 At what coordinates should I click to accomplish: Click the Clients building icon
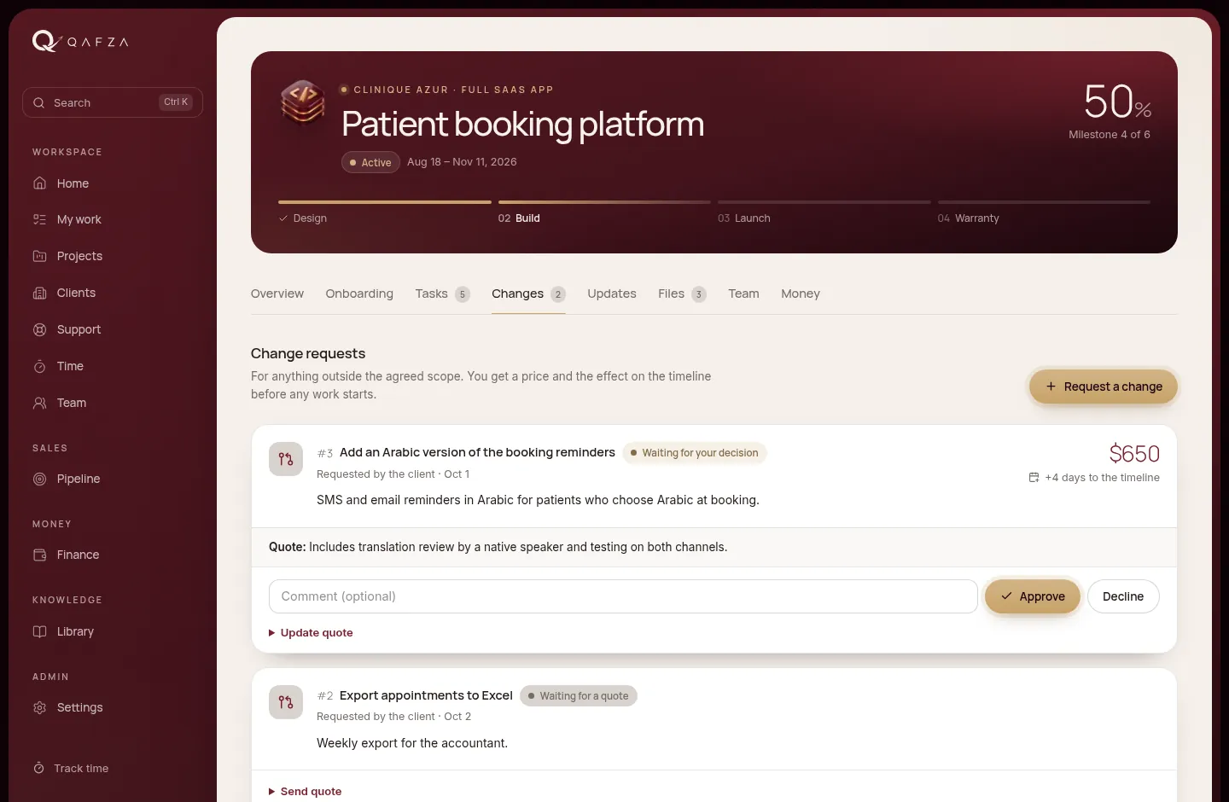click(x=39, y=293)
